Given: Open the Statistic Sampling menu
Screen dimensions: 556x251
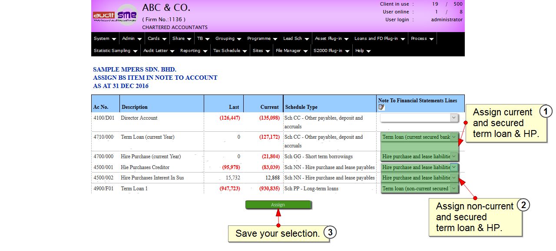Looking at the screenshot, I should coord(115,51).
